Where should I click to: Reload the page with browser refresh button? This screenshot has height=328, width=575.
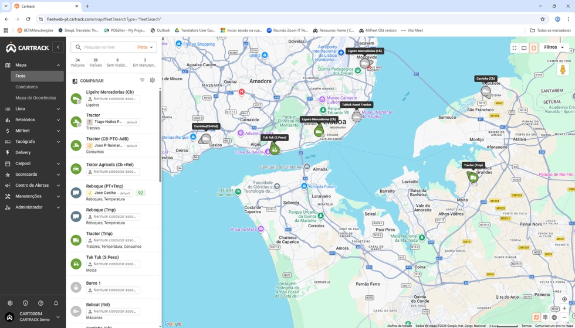tap(28, 19)
